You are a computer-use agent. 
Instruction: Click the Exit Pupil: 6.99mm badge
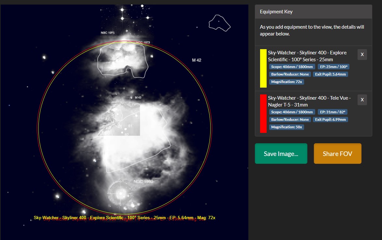point(331,120)
